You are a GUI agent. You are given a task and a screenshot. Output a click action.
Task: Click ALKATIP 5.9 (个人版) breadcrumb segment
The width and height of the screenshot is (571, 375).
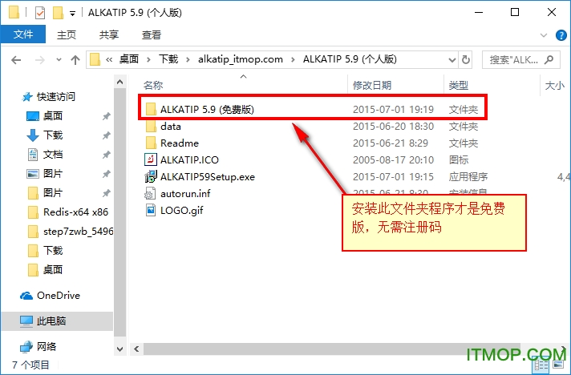tap(350, 59)
